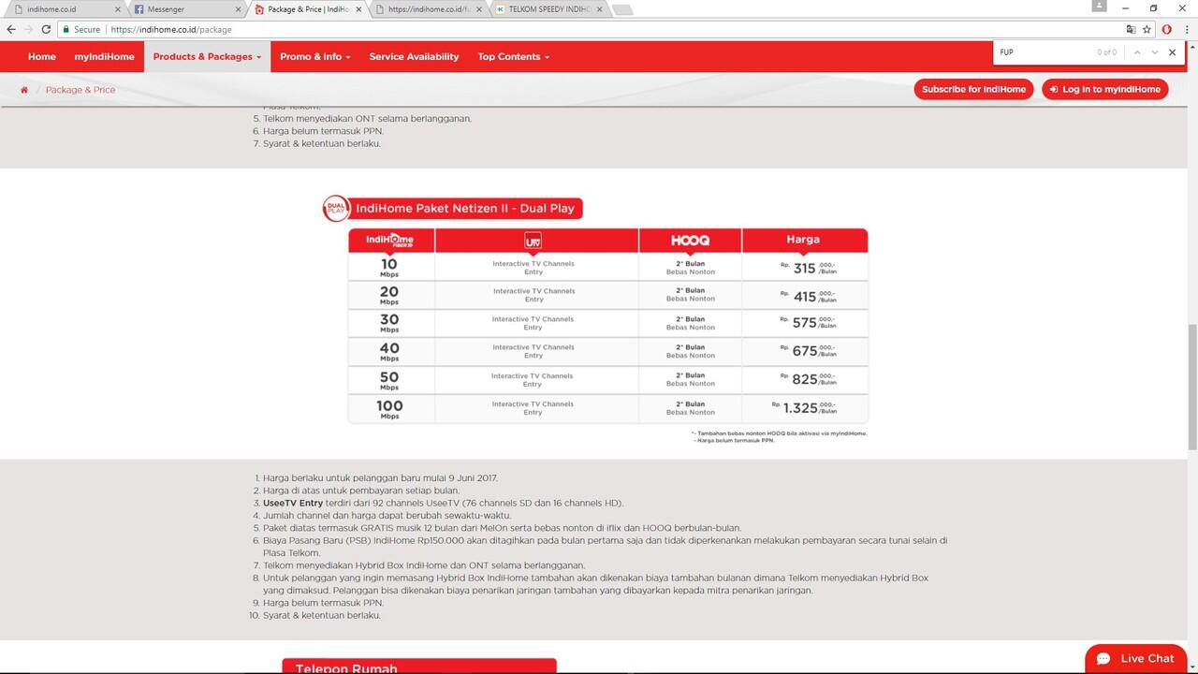The width and height of the screenshot is (1198, 674).
Task: Expand the Products & Packages dropdown
Action: point(207,56)
